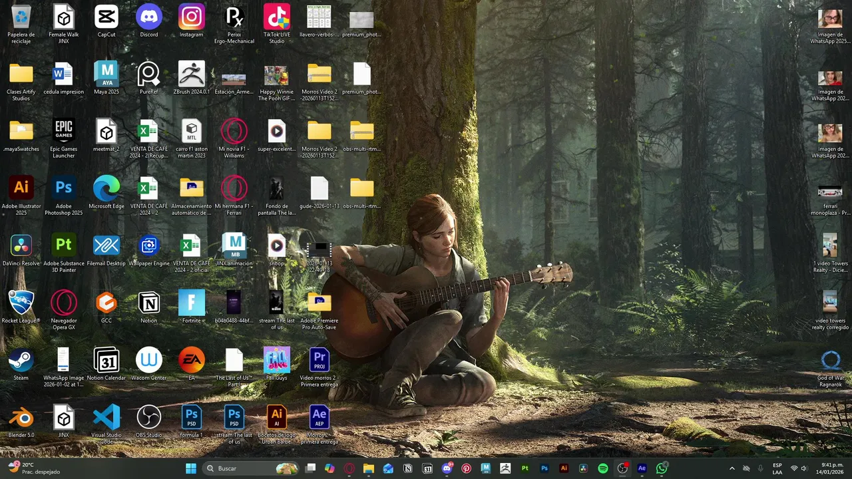Open the GCC desktop shortcut
The width and height of the screenshot is (852, 479).
click(106, 307)
